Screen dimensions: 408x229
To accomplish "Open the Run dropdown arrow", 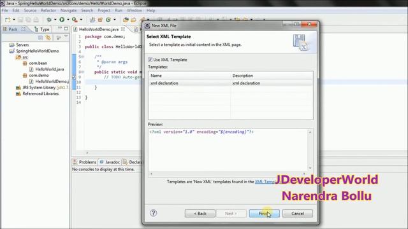I will pos(68,20).
